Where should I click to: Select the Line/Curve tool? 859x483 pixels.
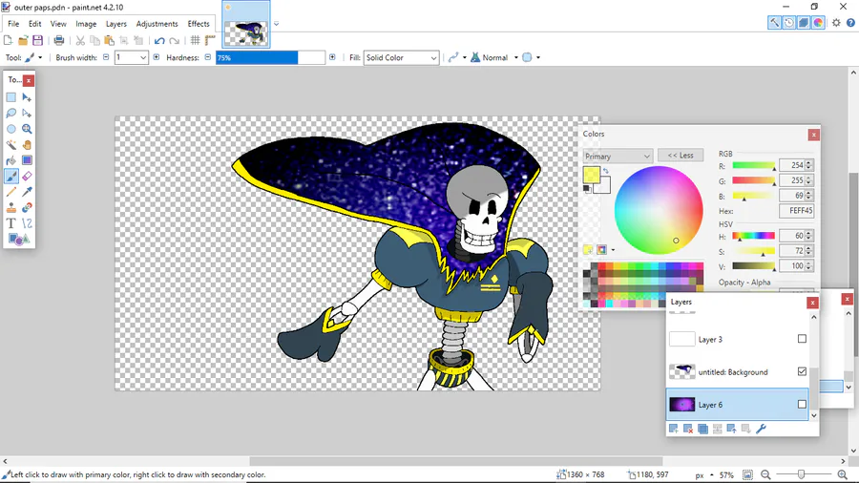click(27, 223)
